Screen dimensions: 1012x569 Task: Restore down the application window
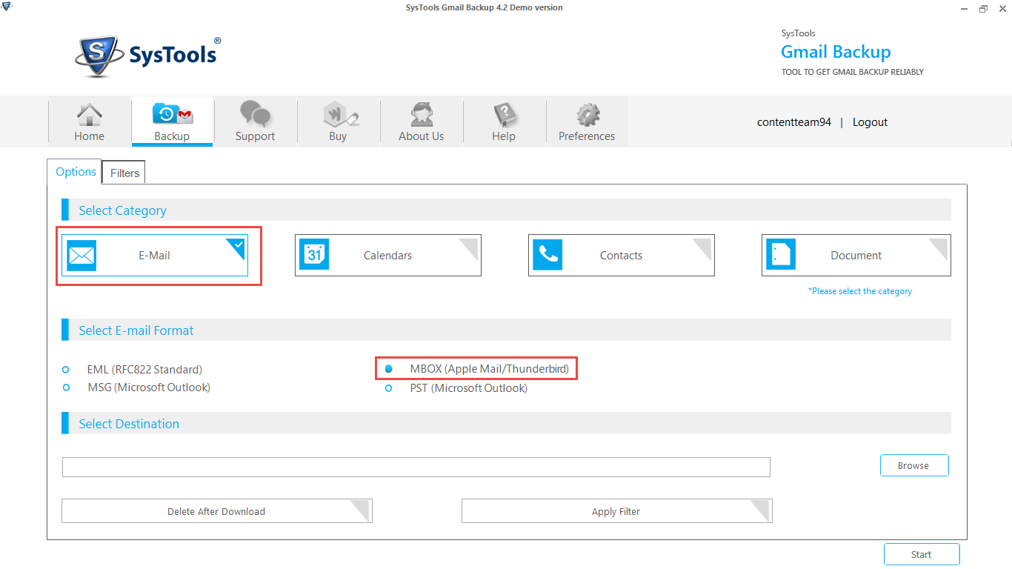point(983,8)
